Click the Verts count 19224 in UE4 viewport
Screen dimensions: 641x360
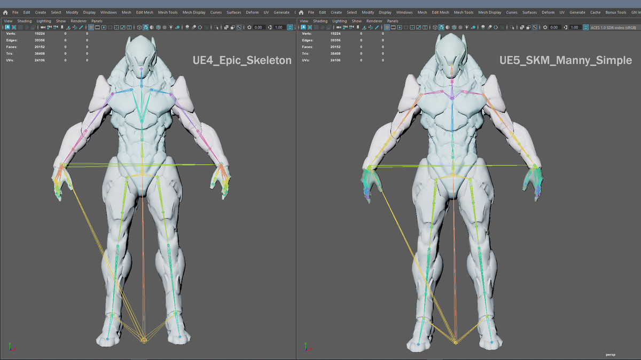38,33
